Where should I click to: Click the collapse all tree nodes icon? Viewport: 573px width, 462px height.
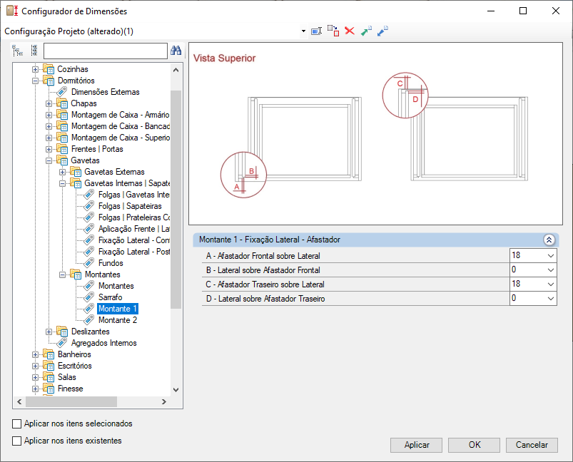(34, 51)
